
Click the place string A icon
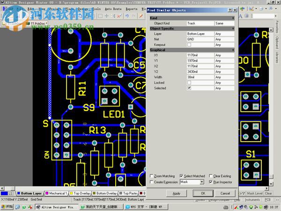tap(241, 16)
